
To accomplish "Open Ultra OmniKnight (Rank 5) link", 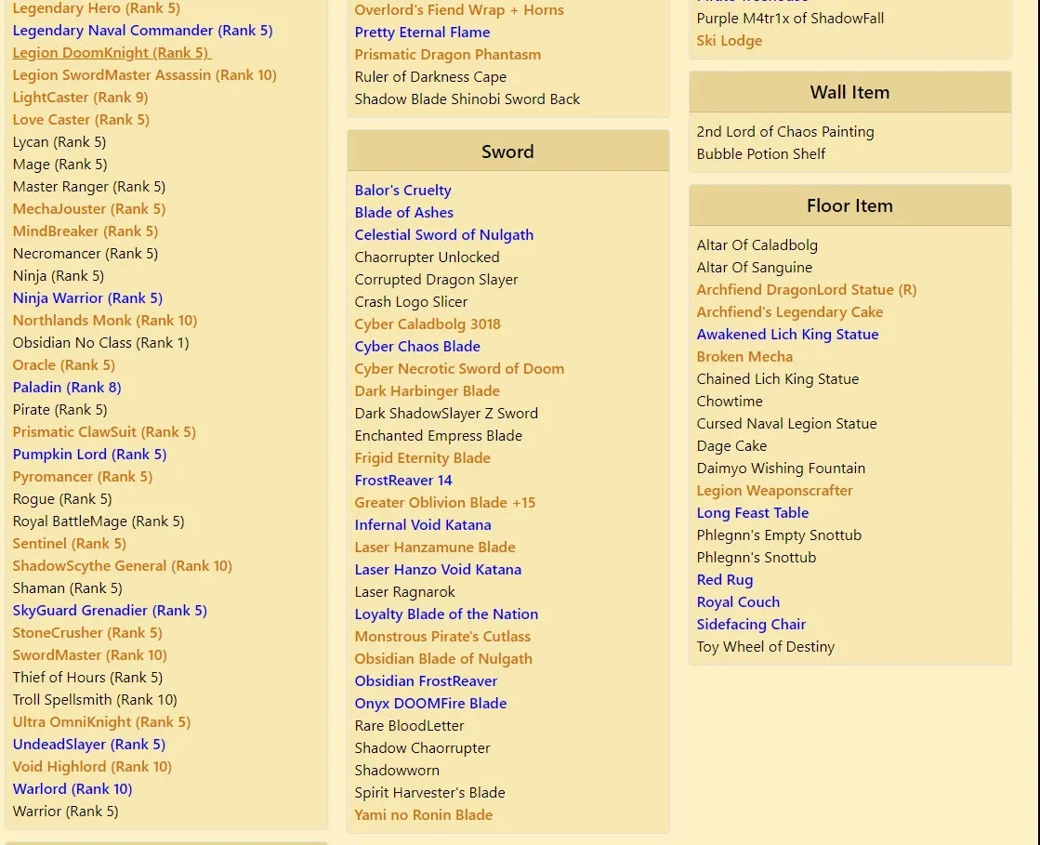I will 101,722.
